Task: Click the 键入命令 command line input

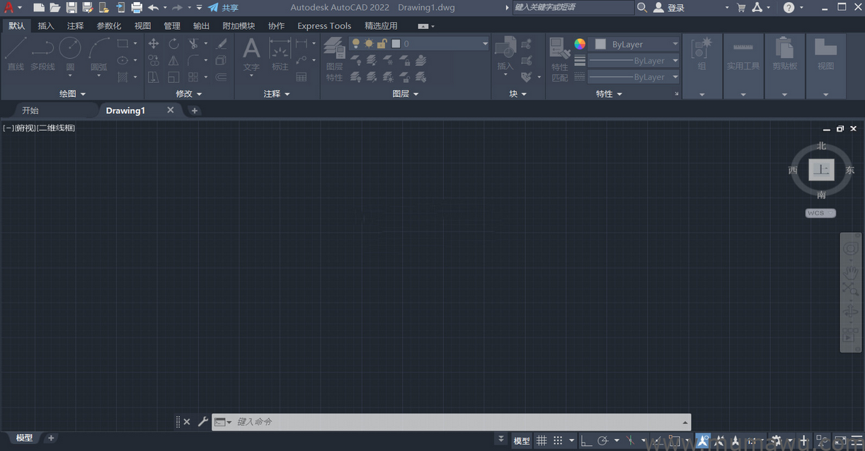Action: coord(453,422)
